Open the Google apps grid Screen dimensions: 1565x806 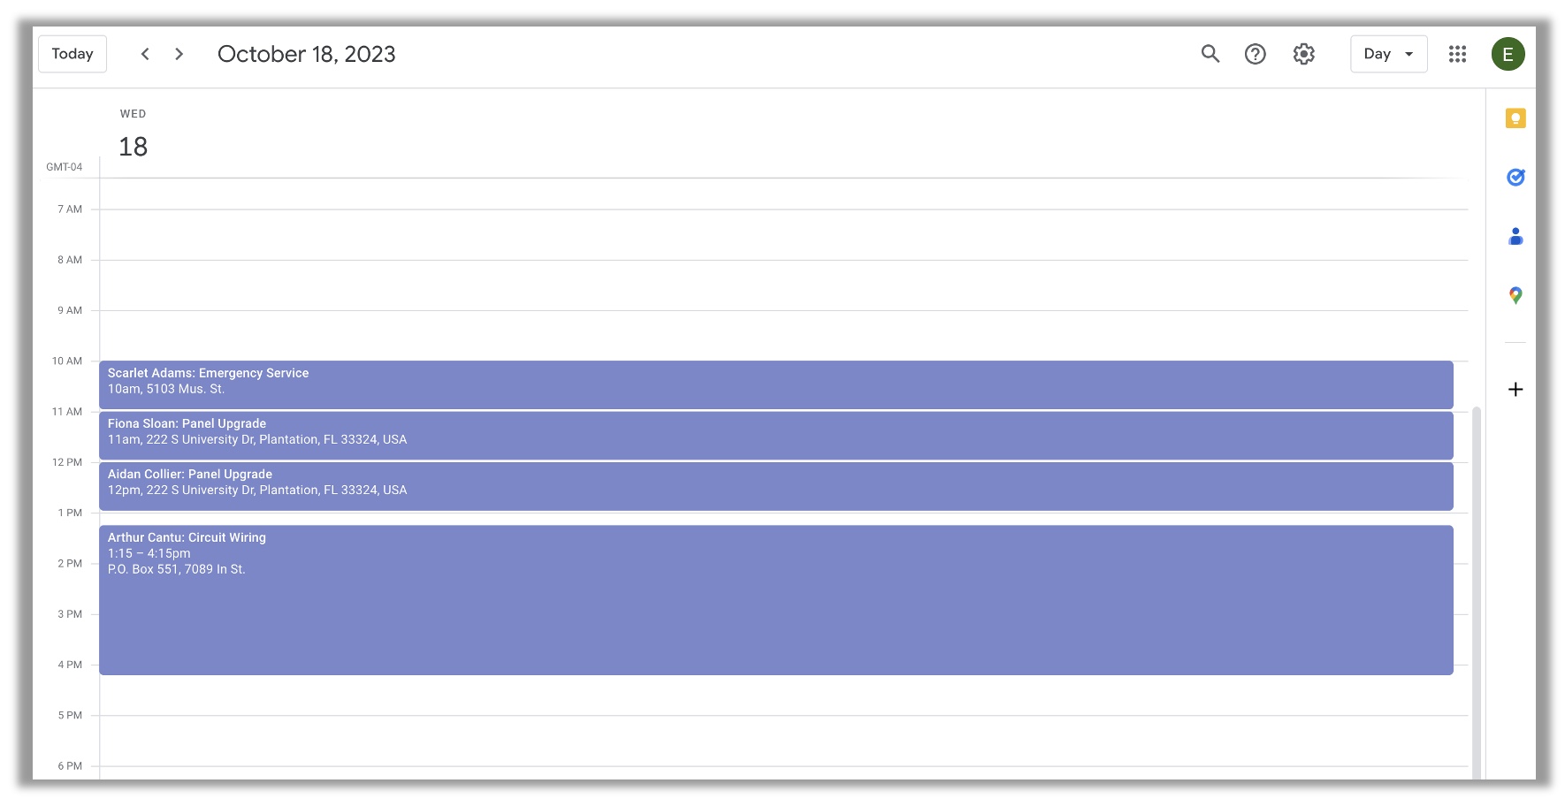[1457, 54]
